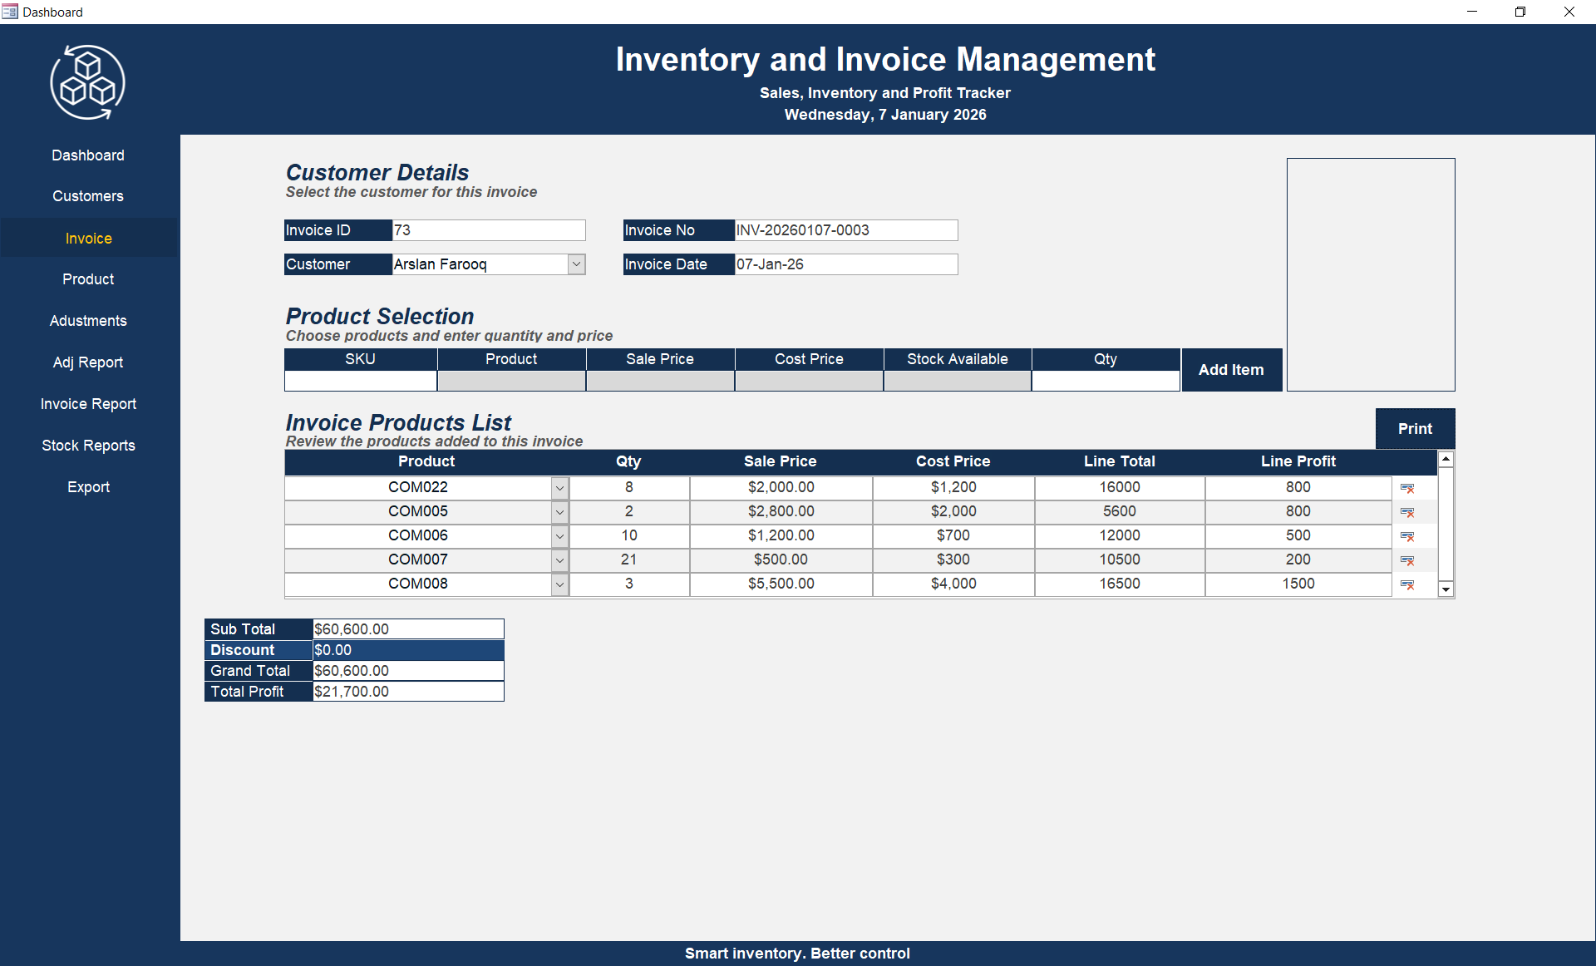Expand the COM005 product dropdown

pyautogui.click(x=560, y=512)
